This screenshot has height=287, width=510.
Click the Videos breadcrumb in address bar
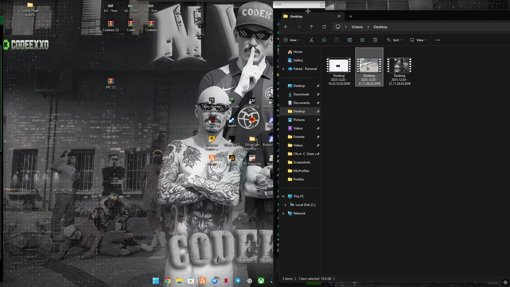pyautogui.click(x=357, y=27)
